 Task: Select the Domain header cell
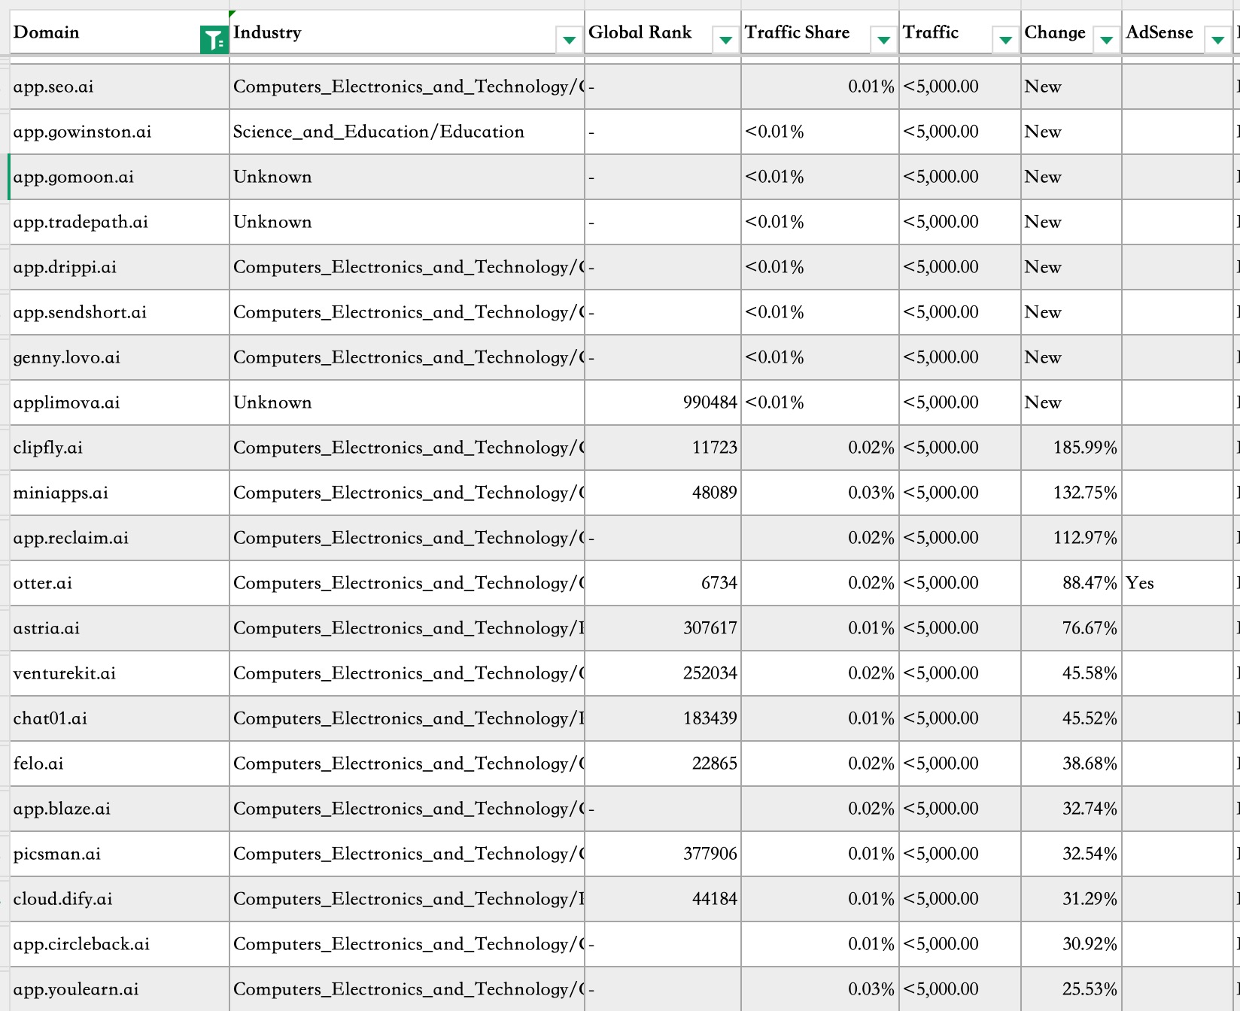[120, 32]
